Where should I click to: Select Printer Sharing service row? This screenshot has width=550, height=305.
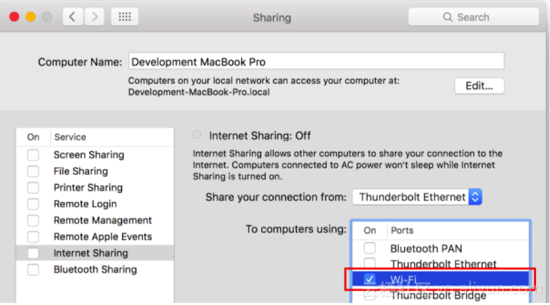pyautogui.click(x=95, y=187)
